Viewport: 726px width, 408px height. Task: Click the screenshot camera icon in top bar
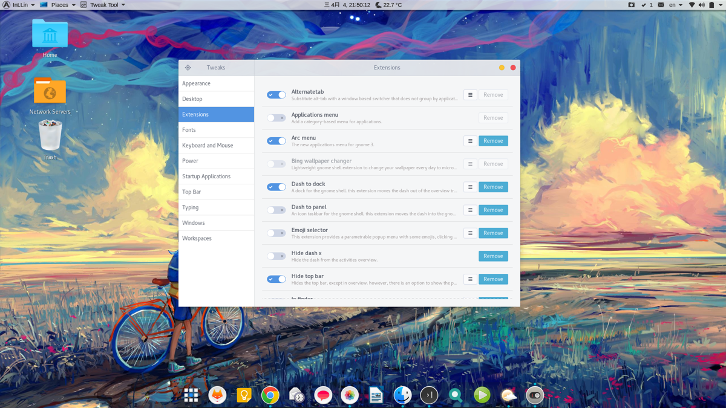[631, 5]
